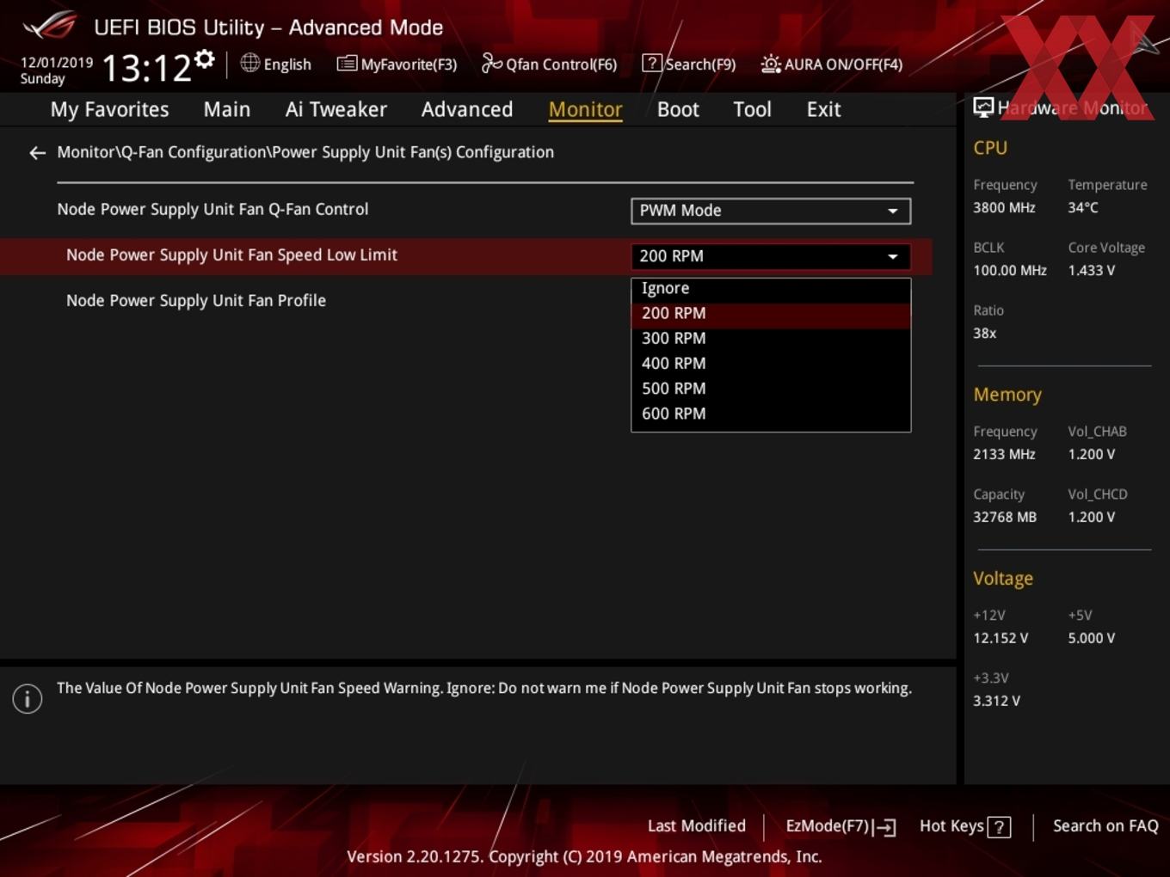The height and width of the screenshot is (877, 1170).
Task: Select 600 RPM option
Action: point(771,414)
